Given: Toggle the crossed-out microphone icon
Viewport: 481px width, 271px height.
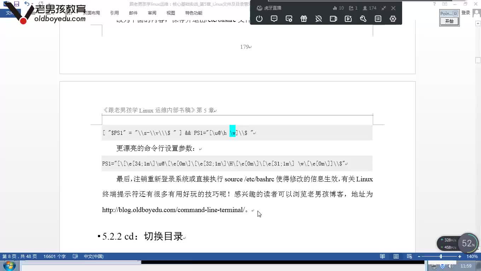Looking at the screenshot, I should click(319, 19).
